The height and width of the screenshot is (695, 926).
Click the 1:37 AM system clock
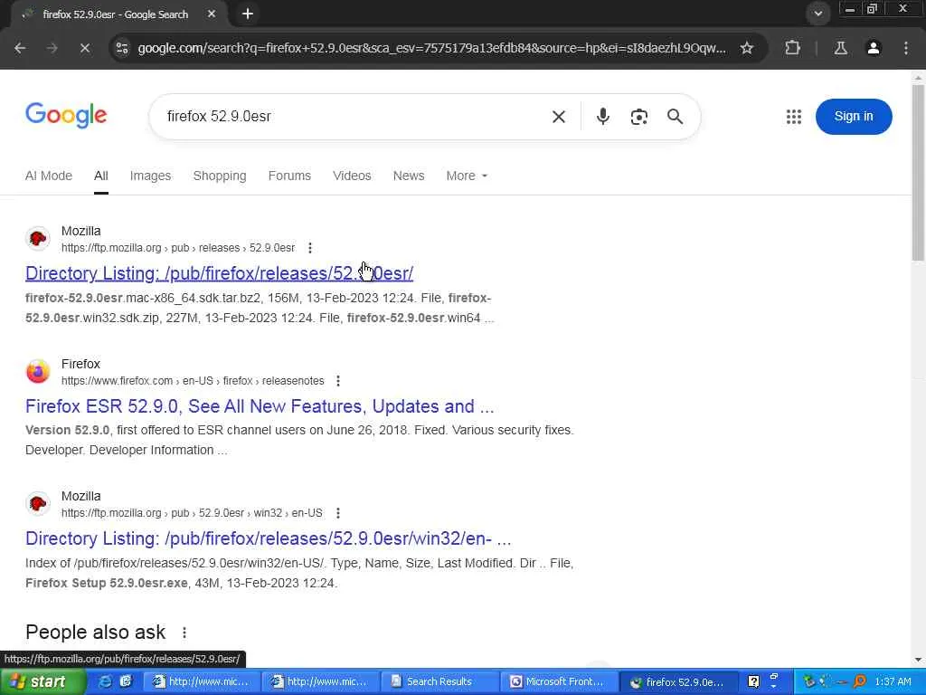[893, 682]
